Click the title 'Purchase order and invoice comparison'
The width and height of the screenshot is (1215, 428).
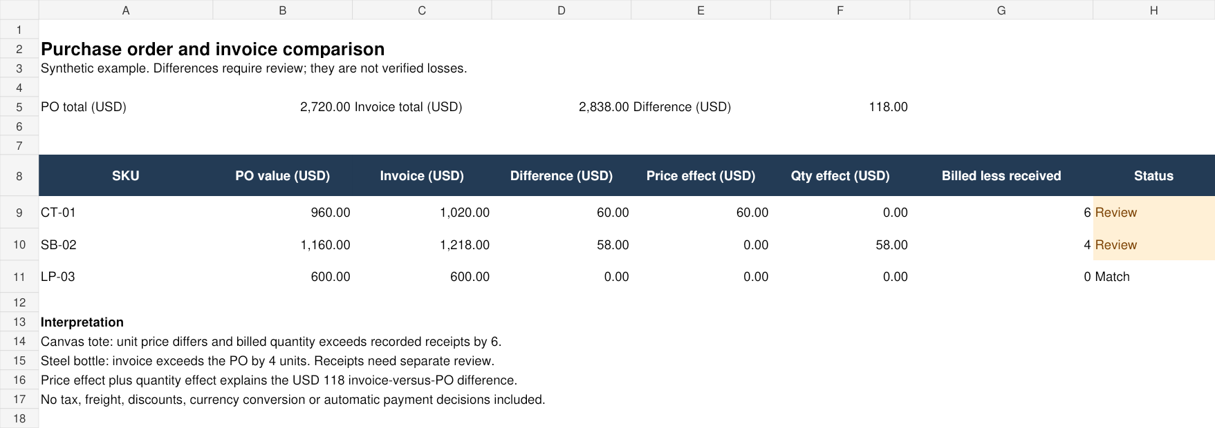(212, 49)
